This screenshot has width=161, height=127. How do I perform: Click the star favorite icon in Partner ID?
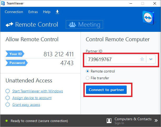coord(142,59)
